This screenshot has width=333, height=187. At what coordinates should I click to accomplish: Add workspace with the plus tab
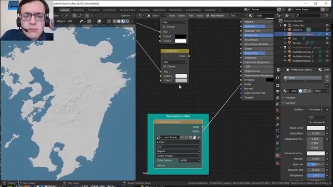tap(220, 10)
